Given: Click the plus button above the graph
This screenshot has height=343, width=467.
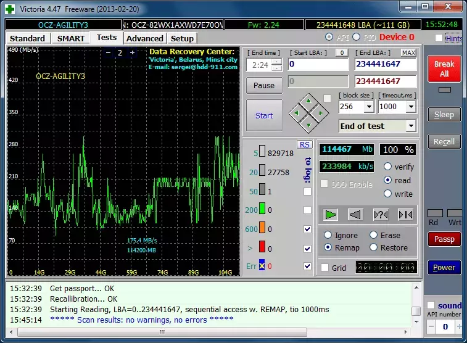Looking at the screenshot, I should click(x=132, y=52).
